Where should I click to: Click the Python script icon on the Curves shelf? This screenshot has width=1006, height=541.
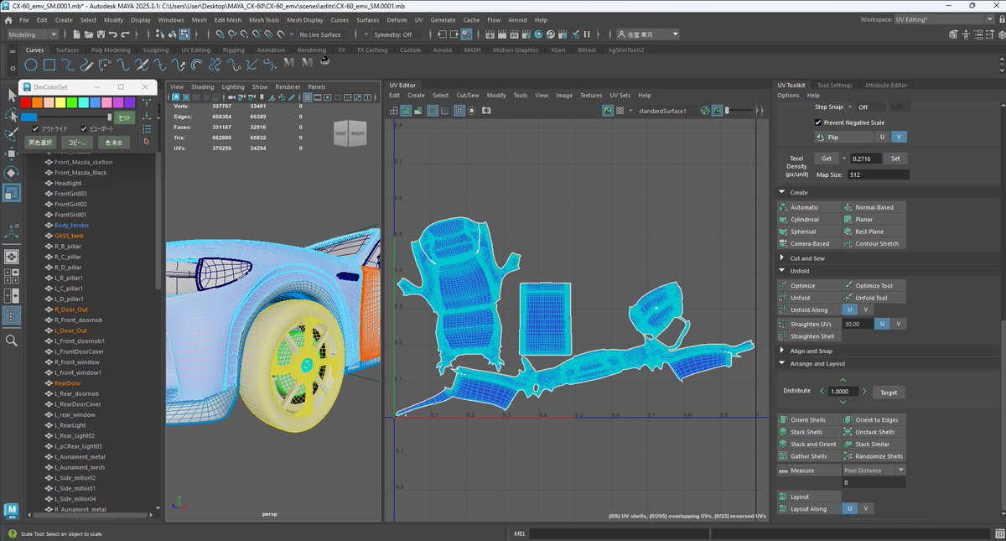coord(324,61)
